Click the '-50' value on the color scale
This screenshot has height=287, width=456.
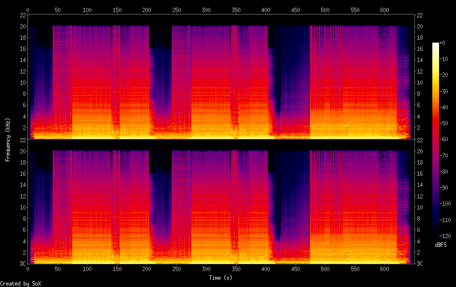pyautogui.click(x=443, y=123)
